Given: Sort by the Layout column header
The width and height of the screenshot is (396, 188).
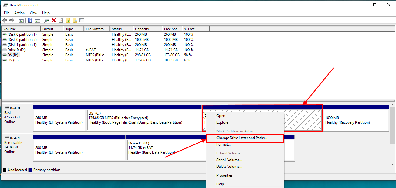Looking at the screenshot, I should pyautogui.click(x=52, y=29).
